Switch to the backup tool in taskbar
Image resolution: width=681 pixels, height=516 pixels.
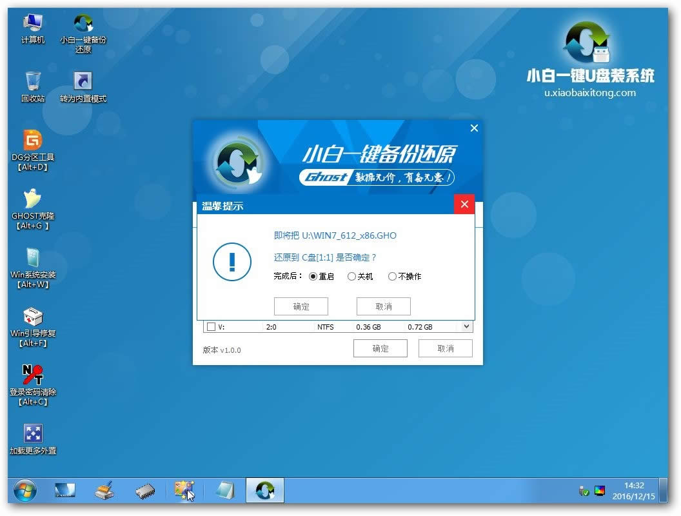(x=264, y=490)
